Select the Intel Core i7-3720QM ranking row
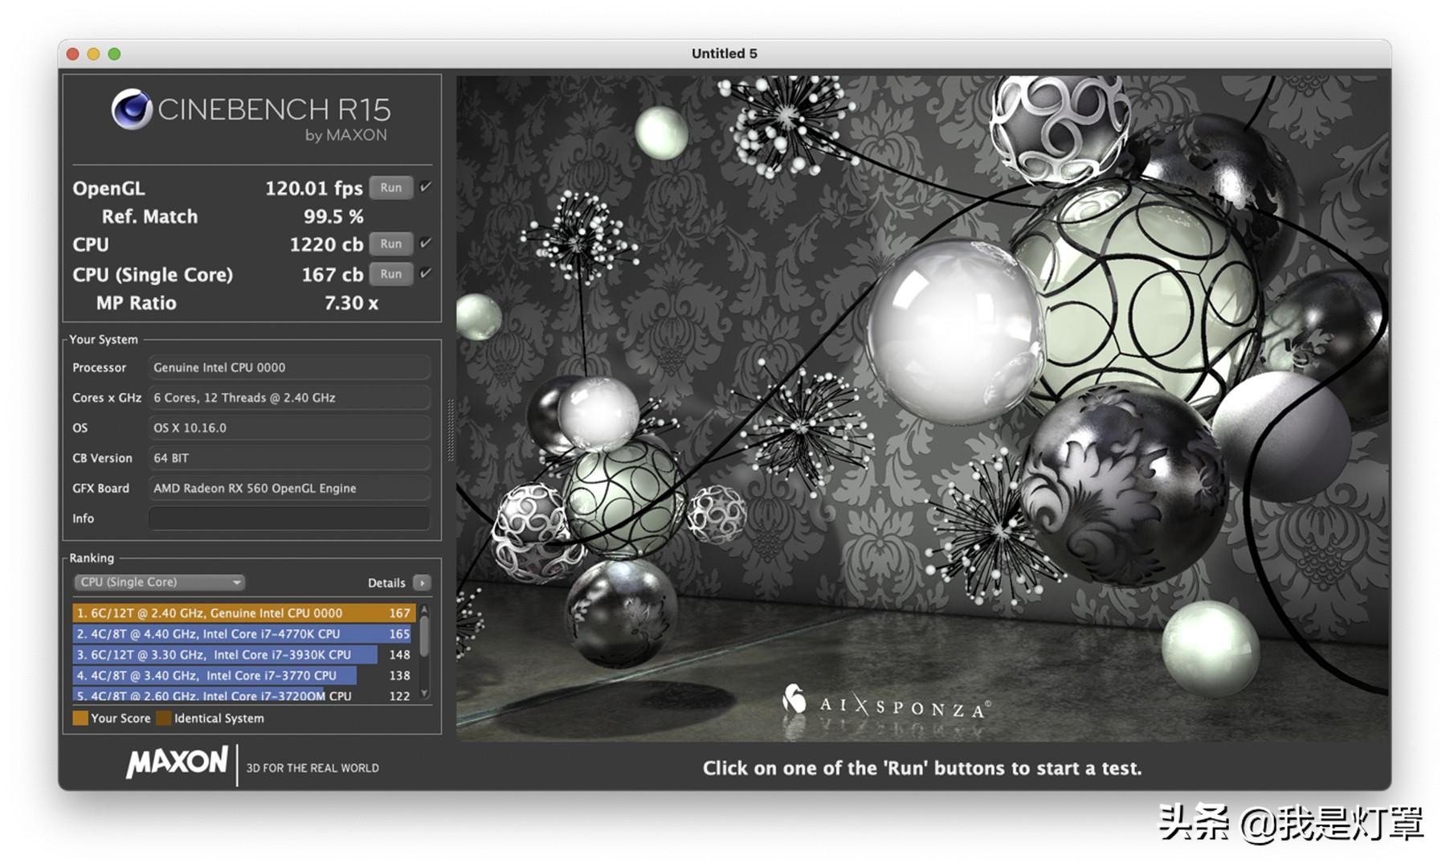Image resolution: width=1450 pixels, height=868 pixels. coord(244,695)
